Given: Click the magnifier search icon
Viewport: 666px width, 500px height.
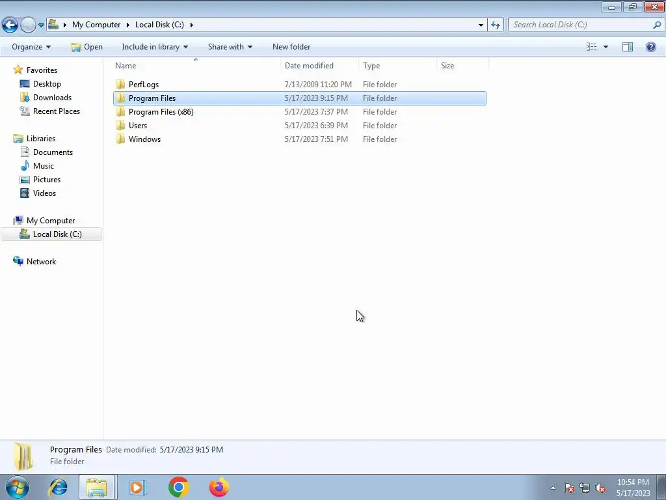Looking at the screenshot, I should (657, 25).
